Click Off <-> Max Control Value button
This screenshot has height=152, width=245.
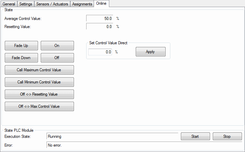(39, 106)
